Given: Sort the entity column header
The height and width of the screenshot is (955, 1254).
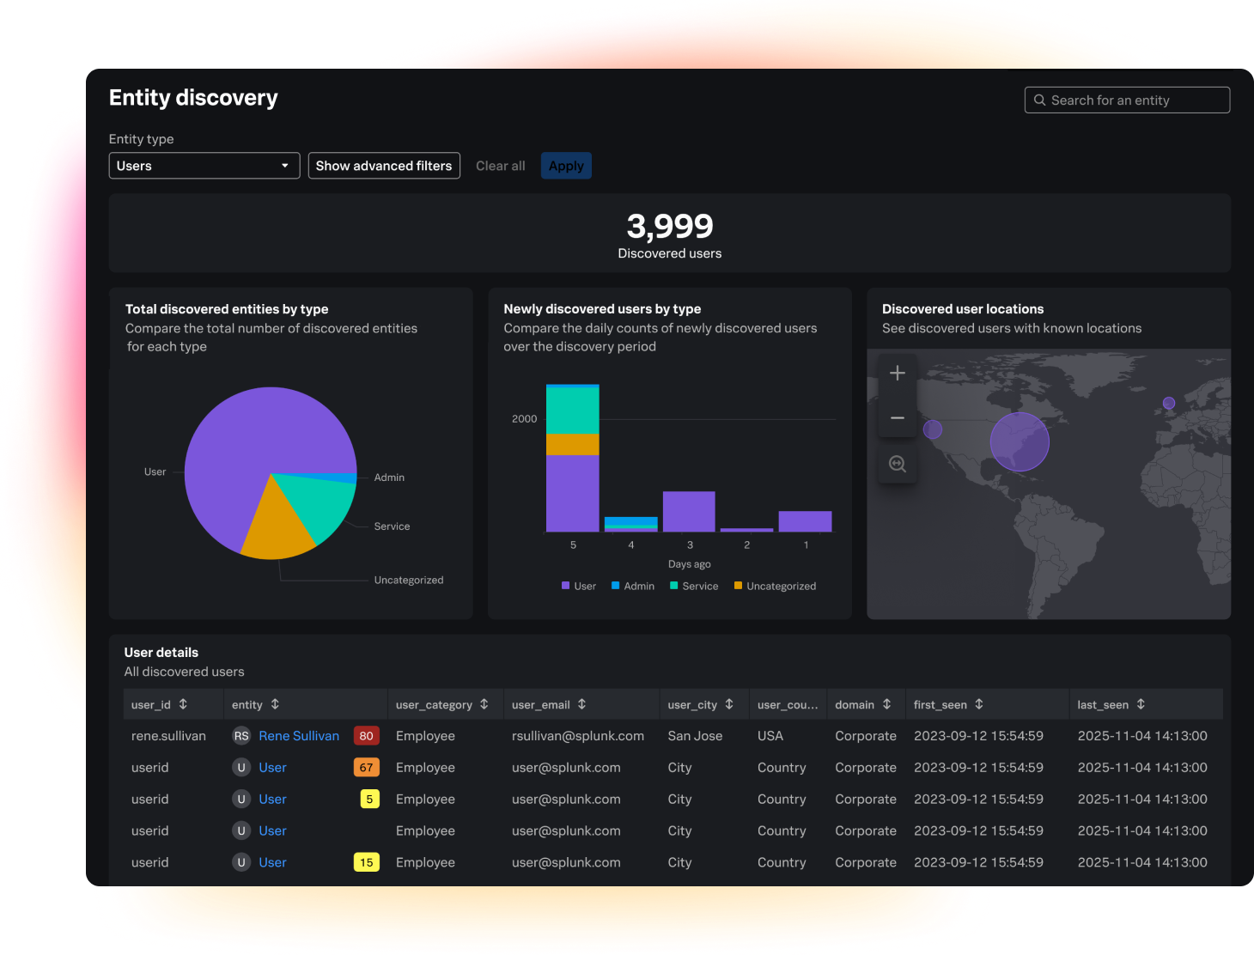Looking at the screenshot, I should (274, 704).
